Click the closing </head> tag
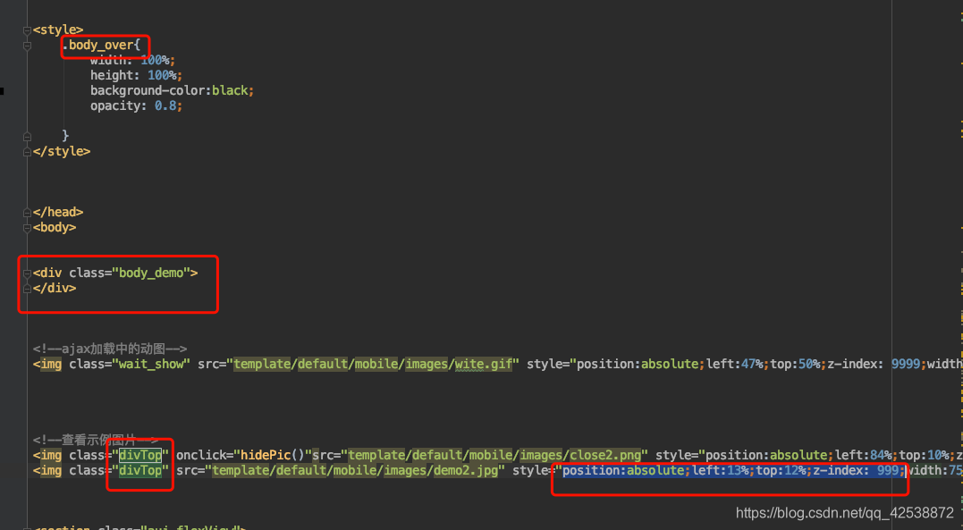Screen dimensions: 963x530 pos(58,212)
